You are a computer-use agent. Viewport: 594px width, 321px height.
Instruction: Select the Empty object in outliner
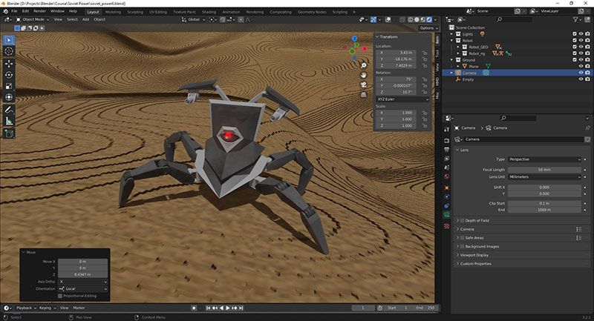click(x=468, y=79)
